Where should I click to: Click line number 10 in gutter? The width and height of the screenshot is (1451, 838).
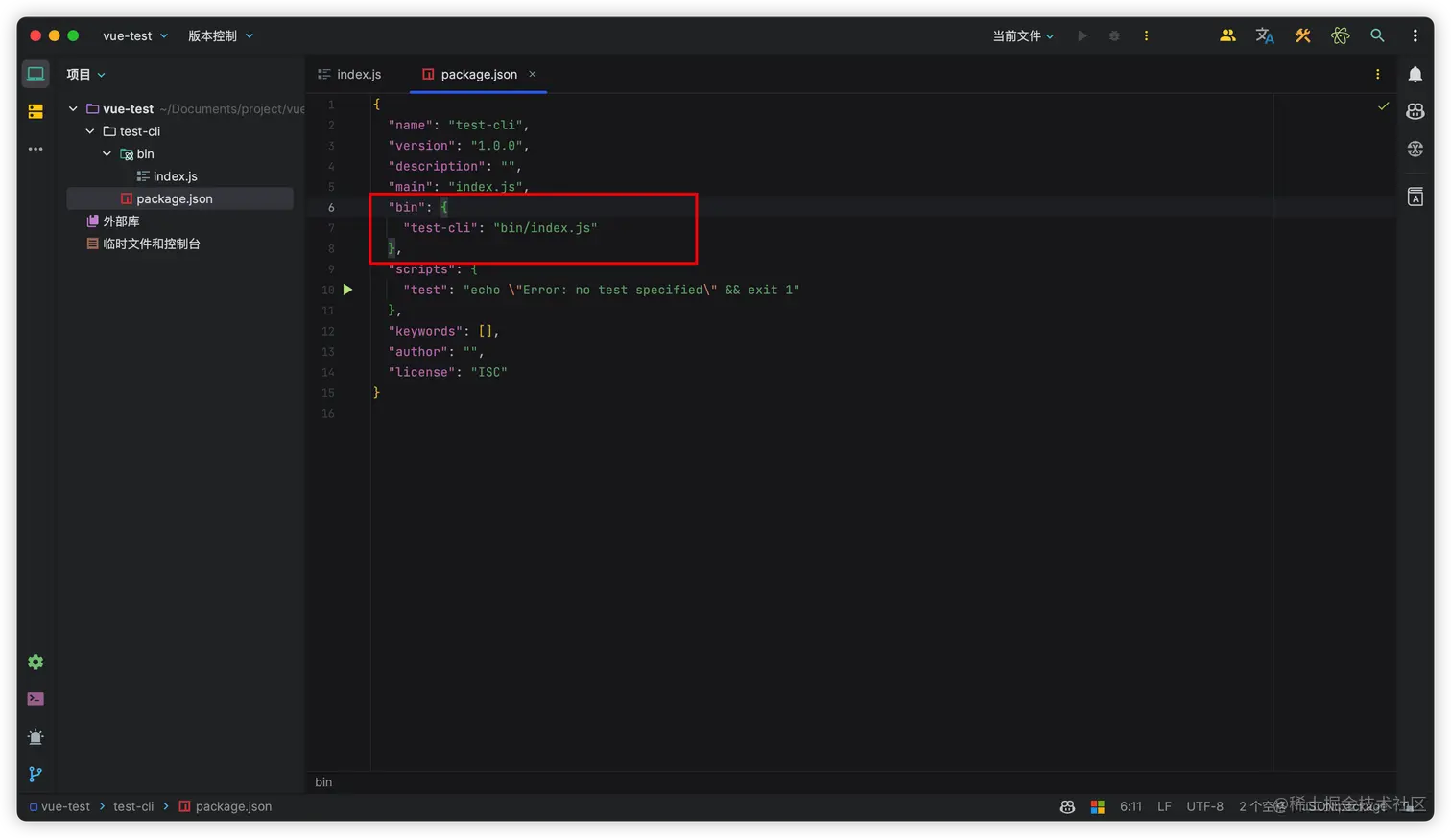pos(328,290)
